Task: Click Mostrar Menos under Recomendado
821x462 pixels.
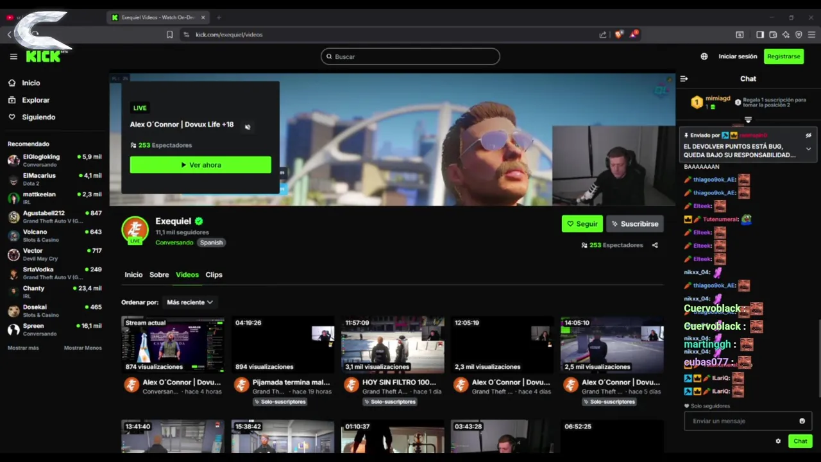Action: 83,348
